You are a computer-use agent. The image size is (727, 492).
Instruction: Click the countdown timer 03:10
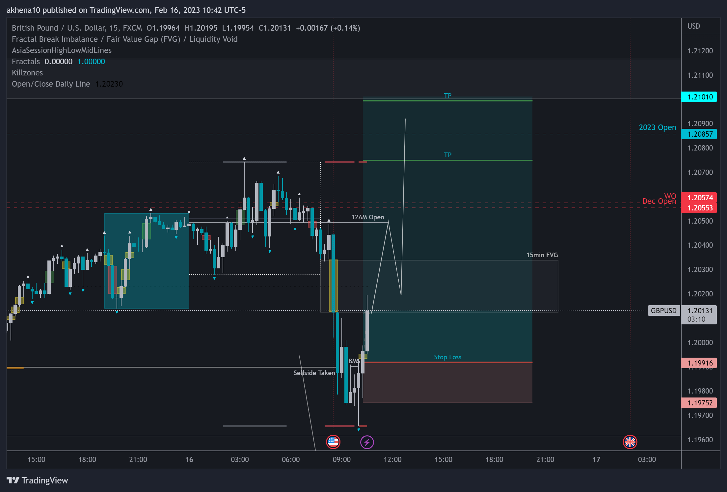(x=696, y=319)
